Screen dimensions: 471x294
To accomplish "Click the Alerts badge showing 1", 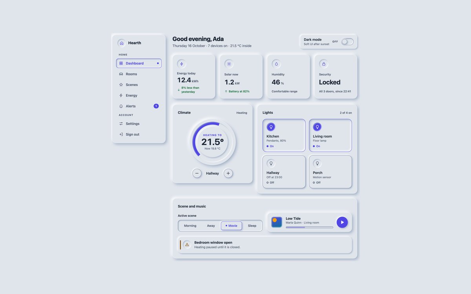I will [x=156, y=106].
